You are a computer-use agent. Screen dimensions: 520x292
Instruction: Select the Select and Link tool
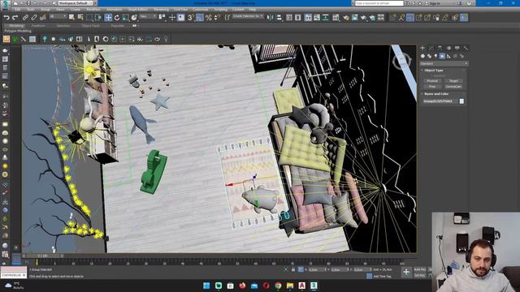coord(25,18)
